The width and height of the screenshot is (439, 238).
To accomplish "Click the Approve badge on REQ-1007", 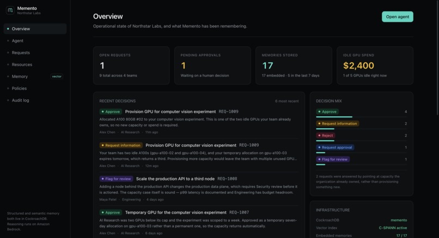I will click(111, 212).
